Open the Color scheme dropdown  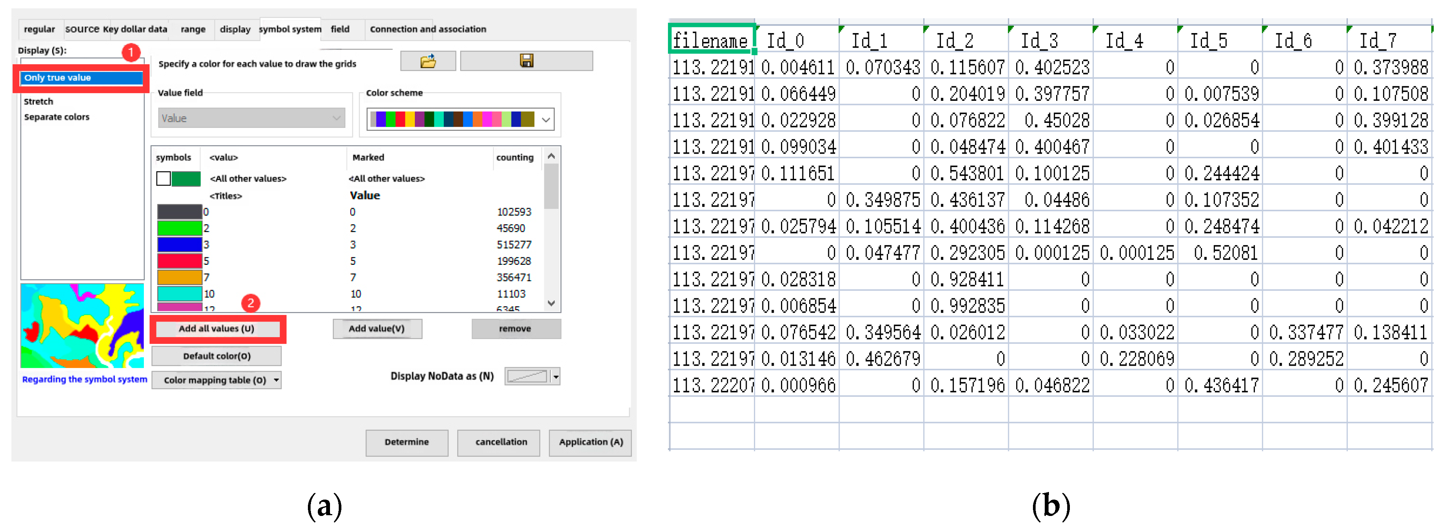tap(545, 119)
